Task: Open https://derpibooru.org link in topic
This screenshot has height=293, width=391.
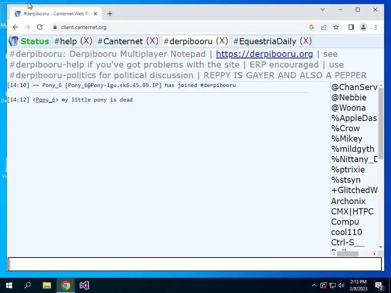Action: point(264,54)
